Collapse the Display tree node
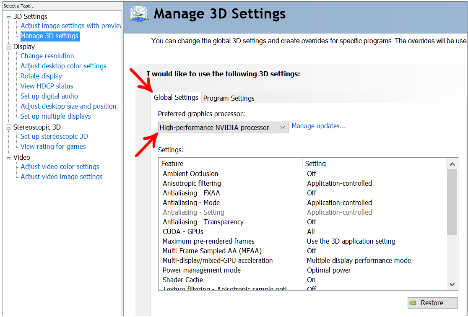 (x=9, y=47)
